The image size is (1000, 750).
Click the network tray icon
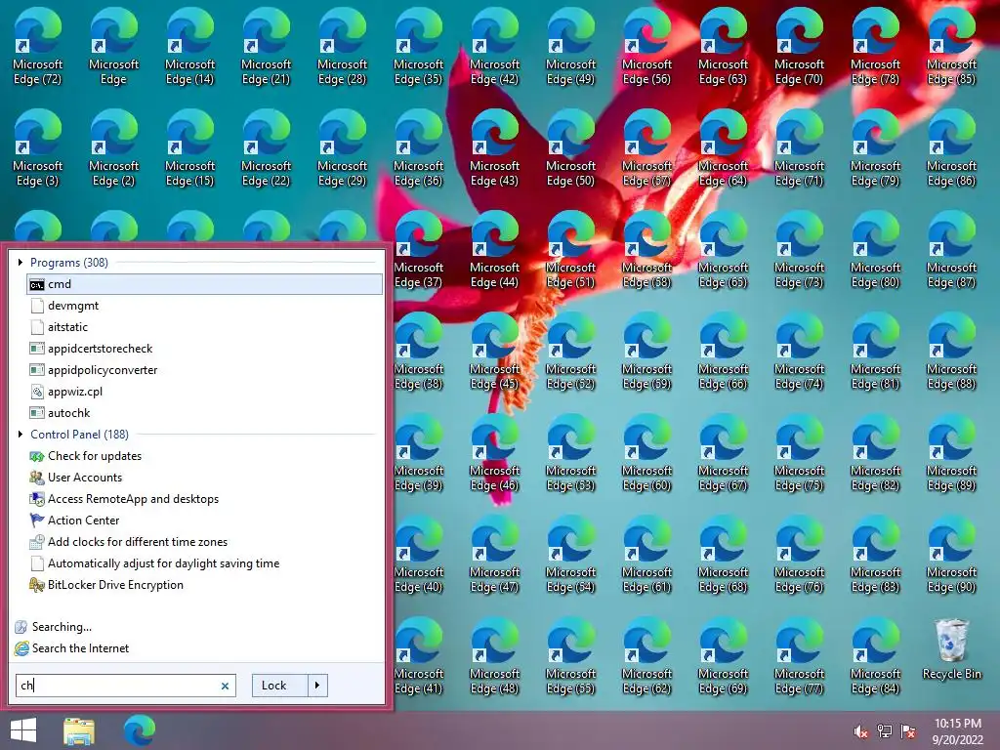coord(885,731)
